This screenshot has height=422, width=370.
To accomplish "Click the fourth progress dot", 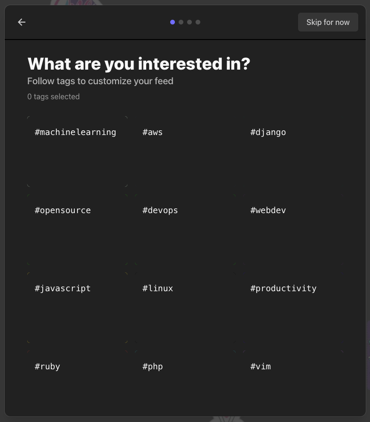I will coord(198,22).
